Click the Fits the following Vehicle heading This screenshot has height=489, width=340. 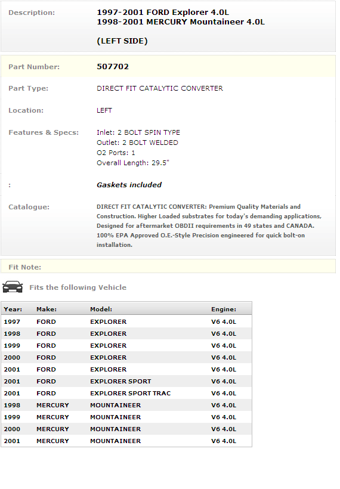(78, 287)
